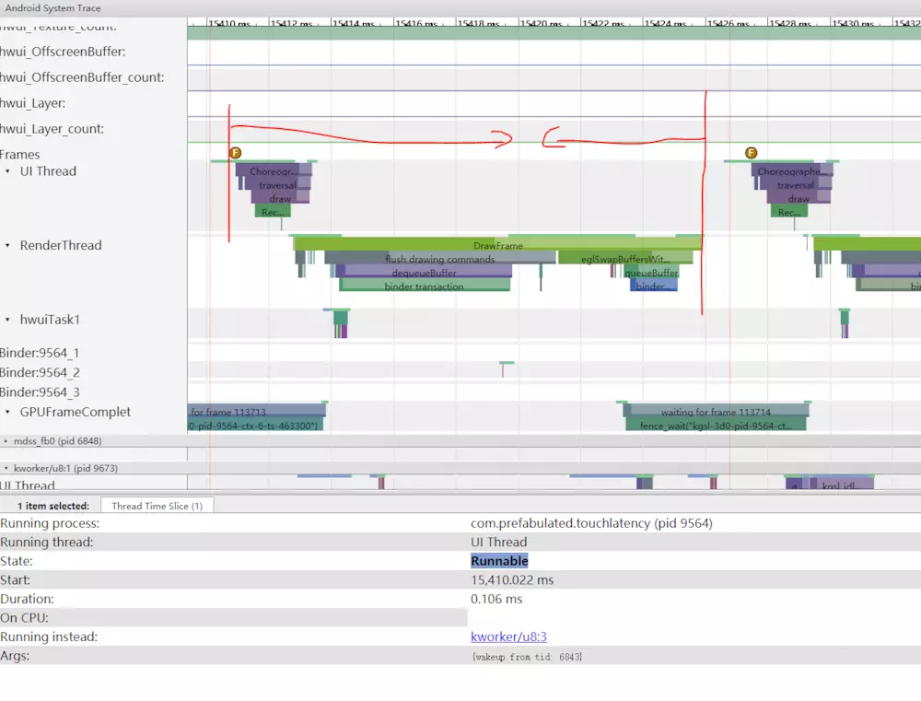Click the hwui_OffscreenBuffer_count: track label
This screenshot has width=921, height=701.
(82, 77)
